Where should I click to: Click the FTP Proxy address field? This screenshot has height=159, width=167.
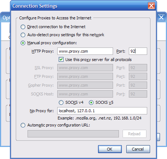click(85, 76)
